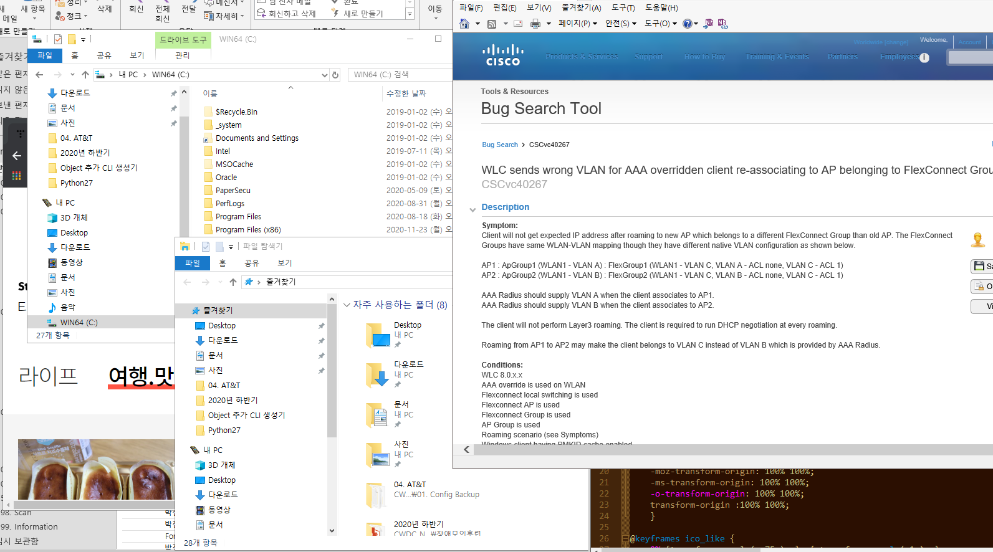Image resolution: width=993 pixels, height=552 pixels.
Task: Click the left back arrow on dark side panel
Action: (17, 156)
